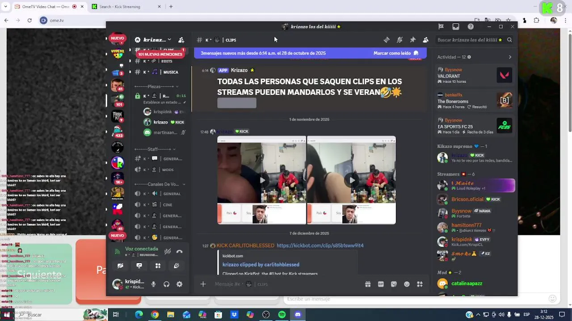
Task: Open EA SPORTS FC 25 activity card
Action: pos(475,126)
